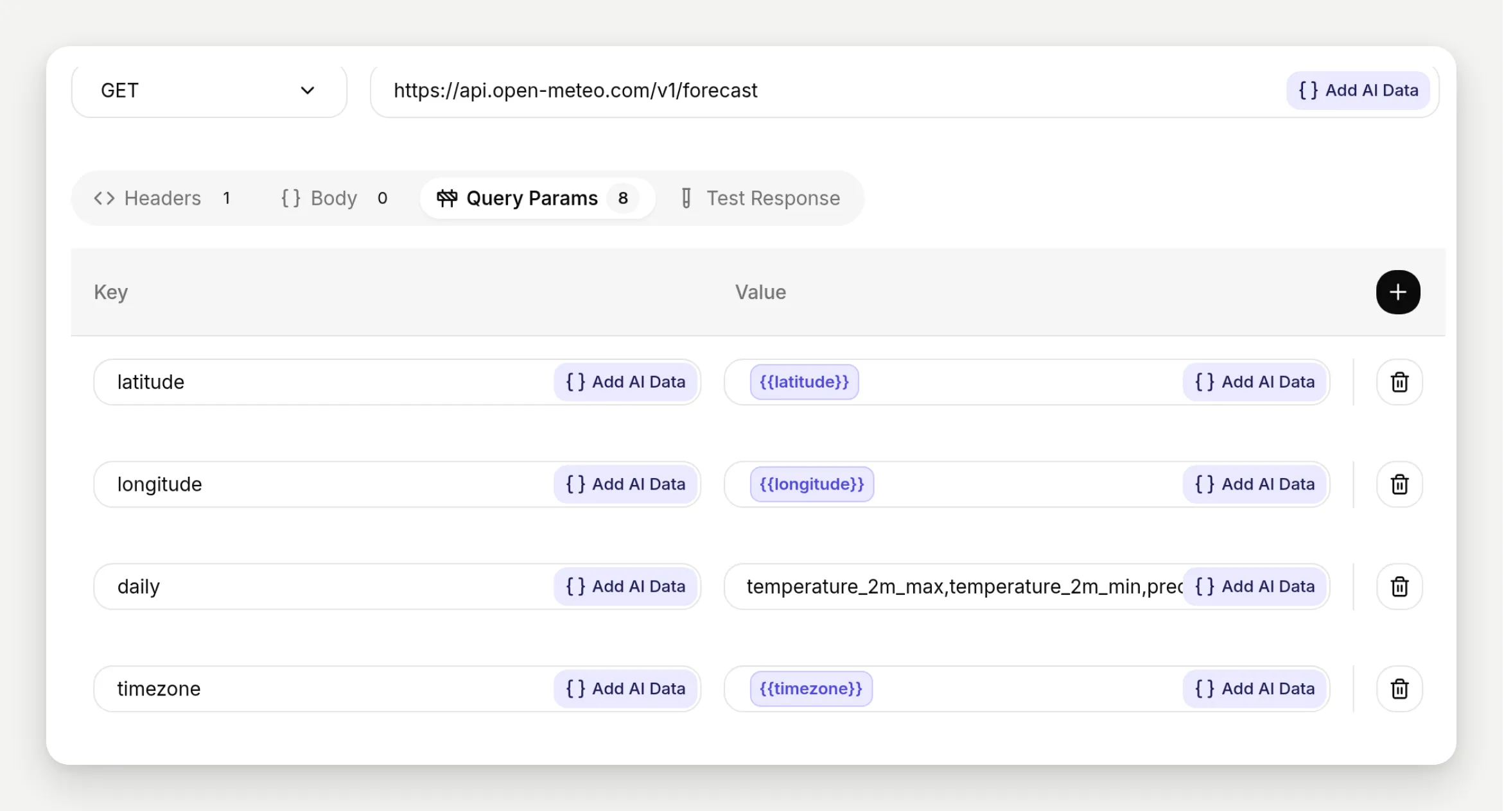The image size is (1504, 811).
Task: Add AI Data to longitude value
Action: click(x=1255, y=484)
